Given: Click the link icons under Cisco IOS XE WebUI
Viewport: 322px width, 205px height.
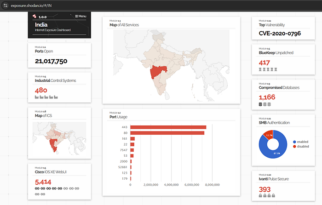Looking at the screenshot, I should pyautogui.click(x=57, y=191).
